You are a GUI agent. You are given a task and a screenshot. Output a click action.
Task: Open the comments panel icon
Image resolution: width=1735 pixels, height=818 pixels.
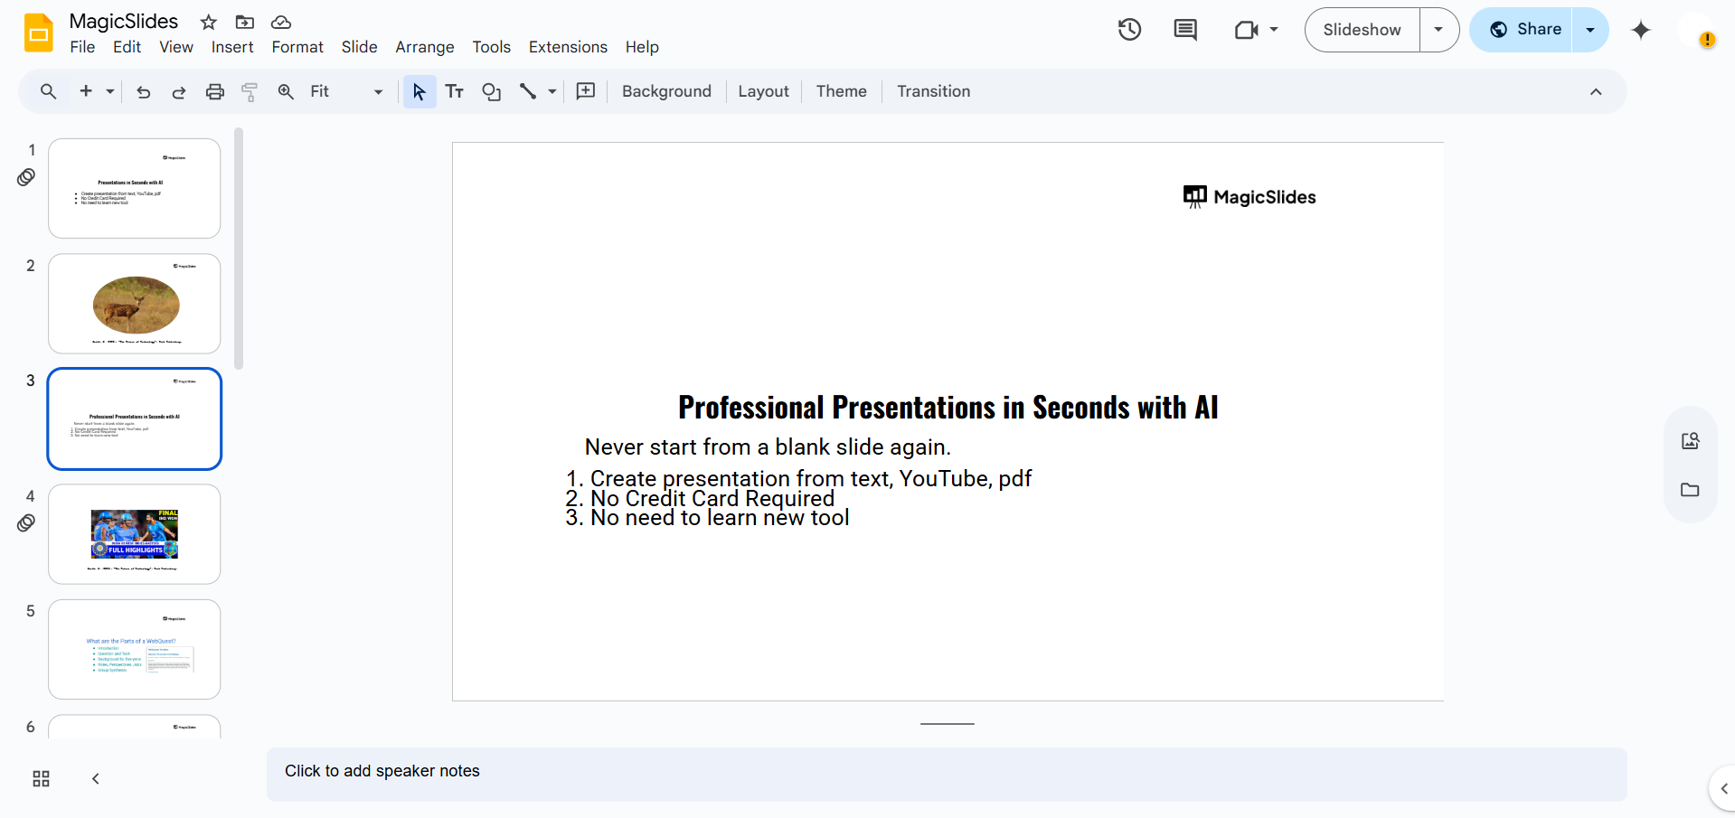[x=1185, y=30]
